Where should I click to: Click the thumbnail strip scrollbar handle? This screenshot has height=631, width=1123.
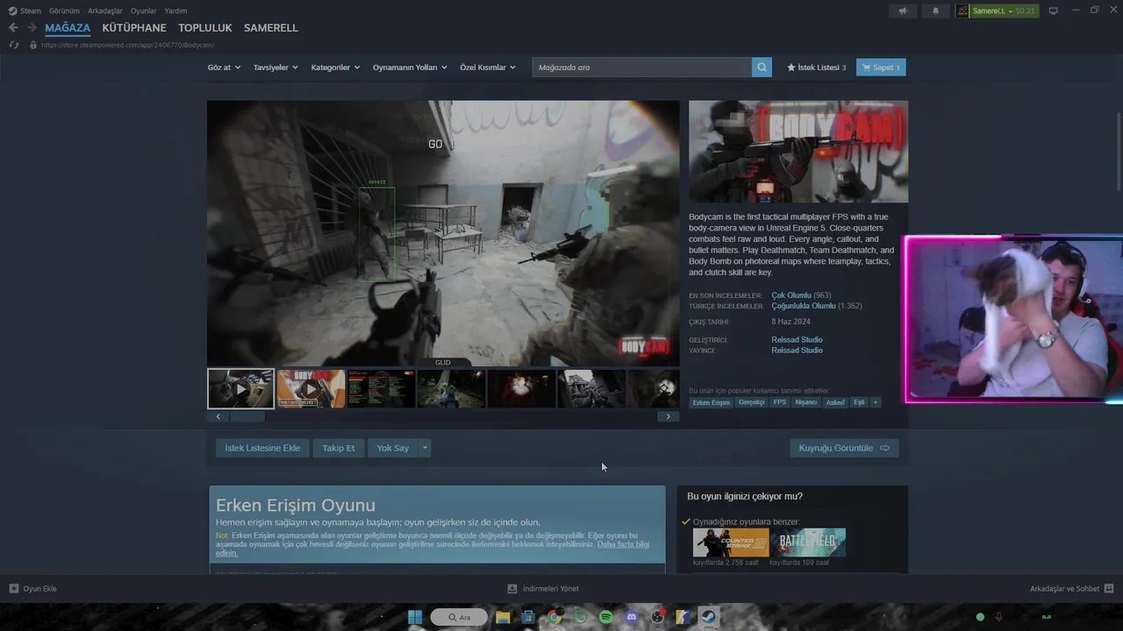click(247, 416)
